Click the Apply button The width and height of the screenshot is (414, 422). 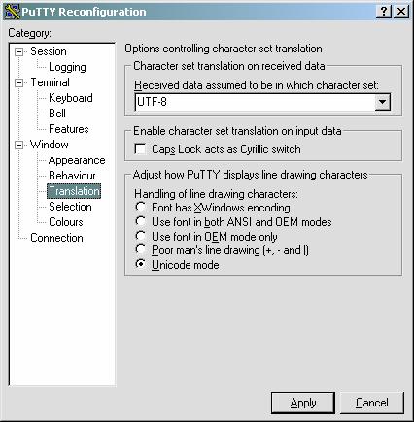tap(303, 403)
